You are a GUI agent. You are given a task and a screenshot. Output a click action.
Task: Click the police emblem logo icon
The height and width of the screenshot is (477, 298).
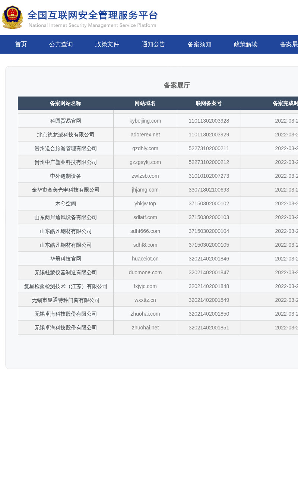pyautogui.click(x=12, y=17)
